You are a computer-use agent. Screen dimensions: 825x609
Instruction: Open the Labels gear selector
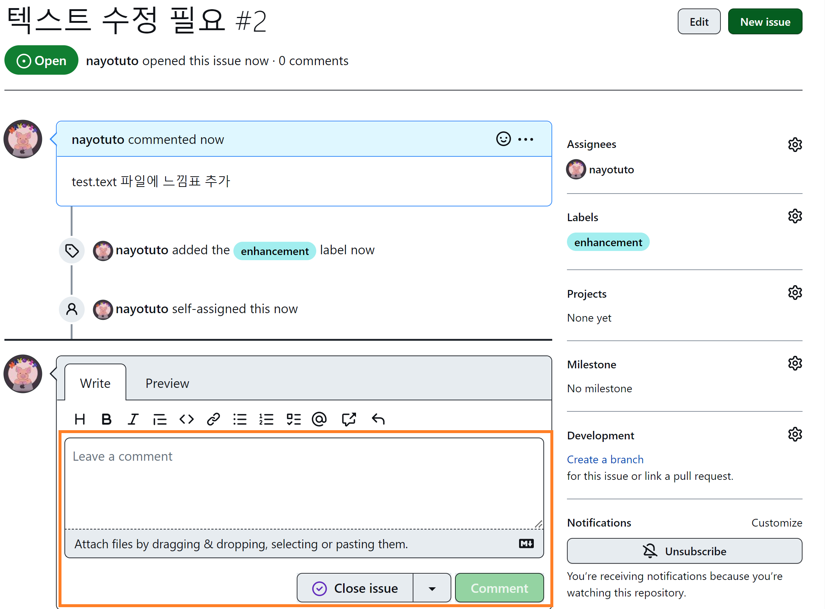pyautogui.click(x=795, y=216)
